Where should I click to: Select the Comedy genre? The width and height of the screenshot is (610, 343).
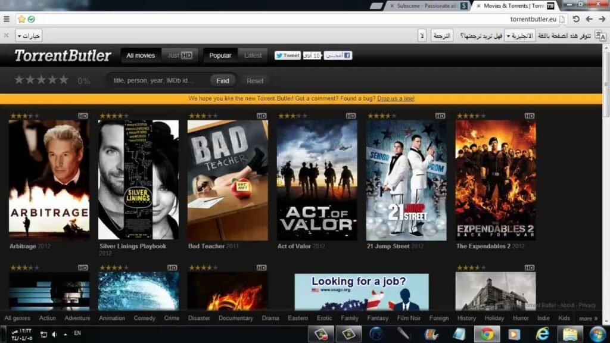click(144, 318)
